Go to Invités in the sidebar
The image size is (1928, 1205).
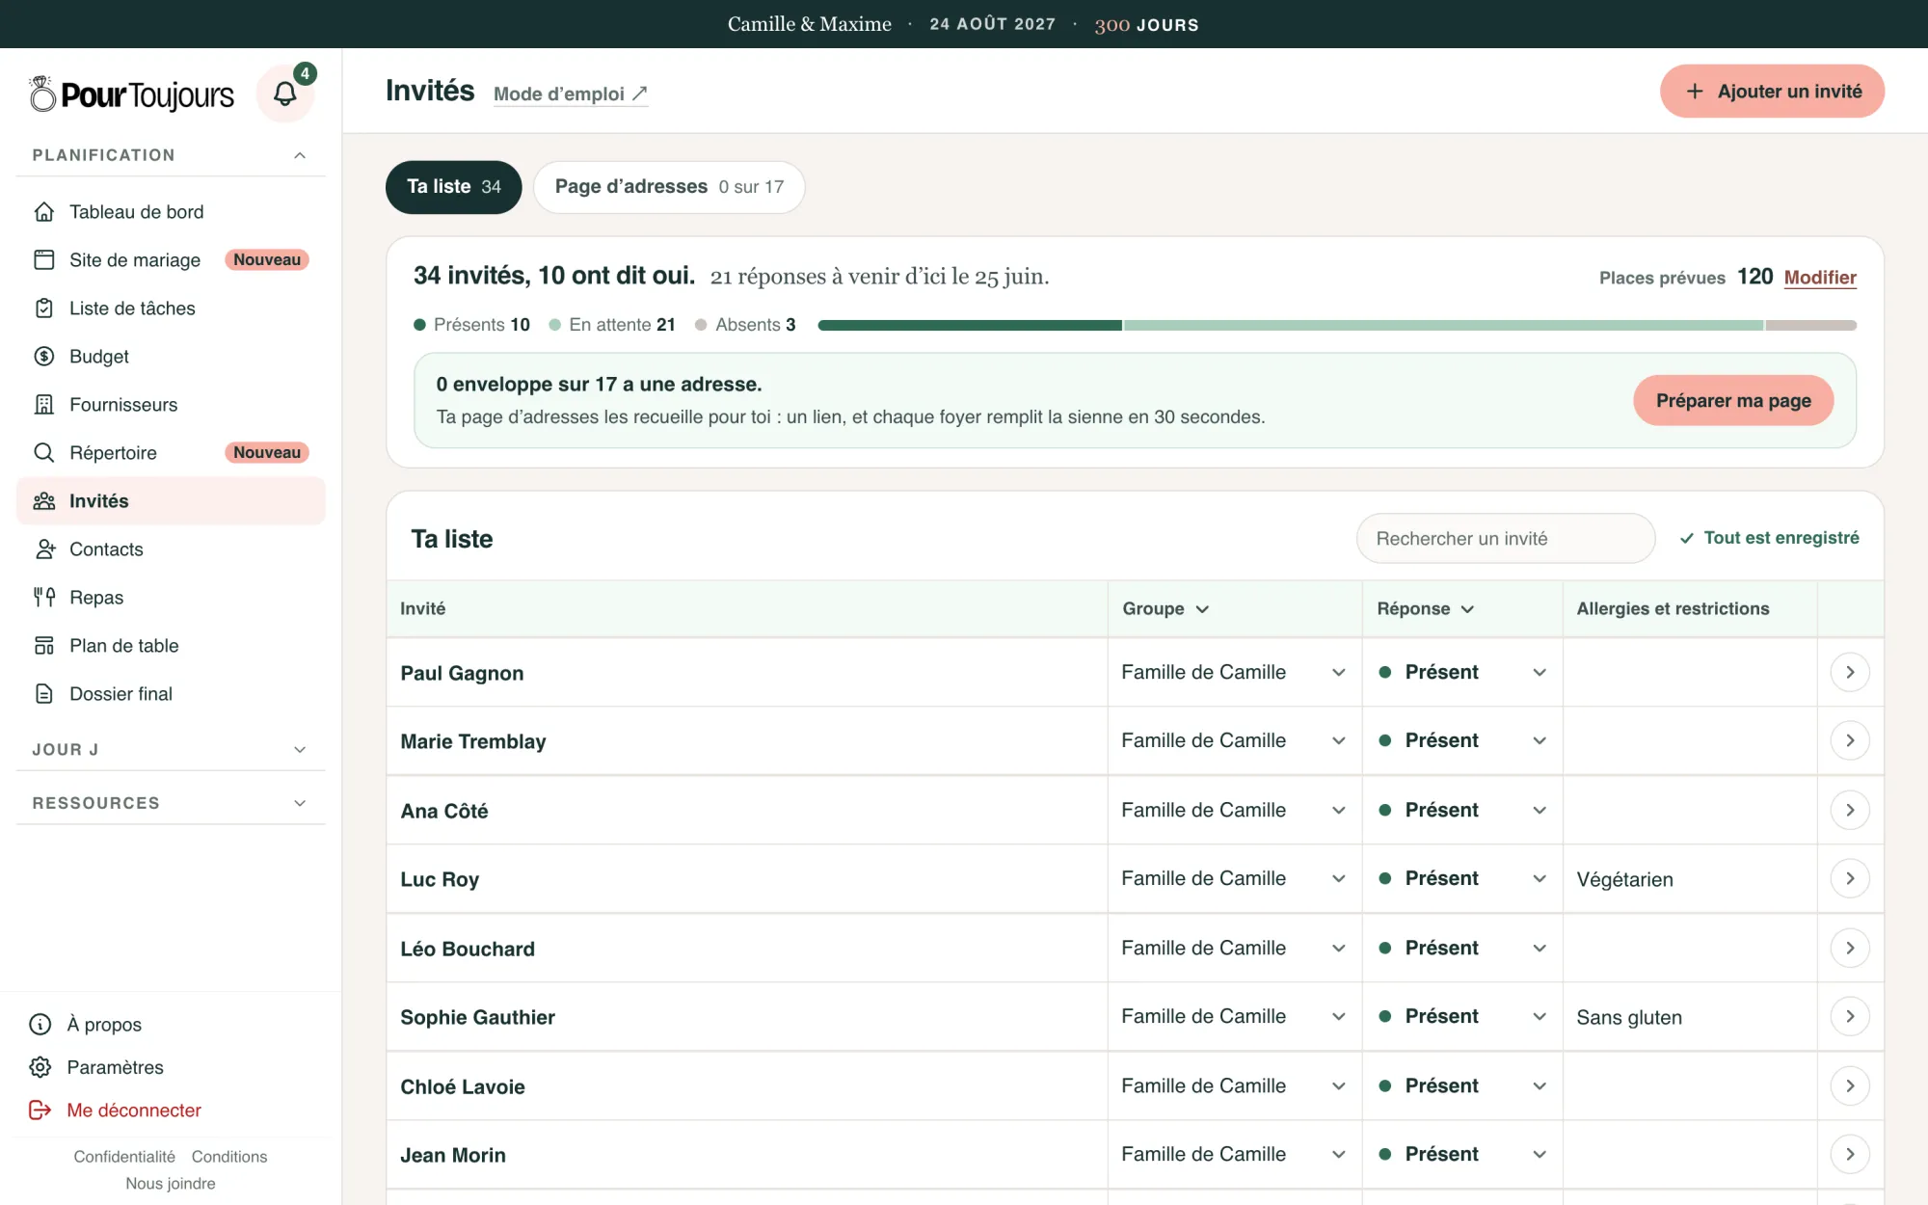click(x=171, y=501)
